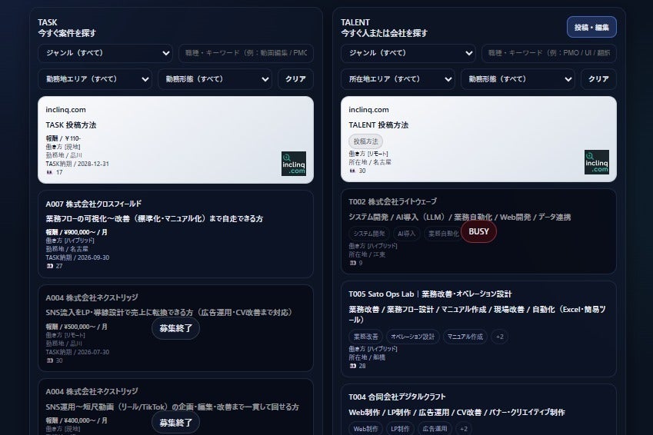Click AI導入 tag on T002 card

tap(406, 234)
